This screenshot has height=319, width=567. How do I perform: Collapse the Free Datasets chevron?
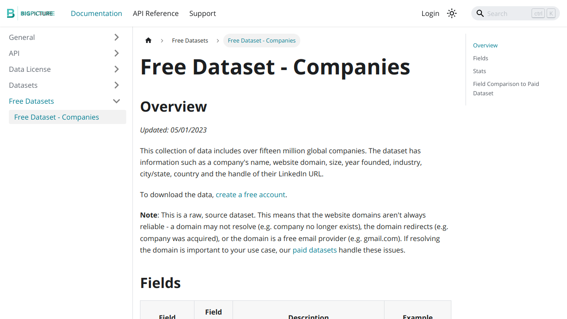(117, 101)
